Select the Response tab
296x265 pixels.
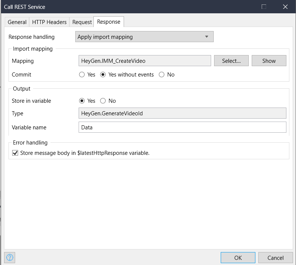(109, 22)
